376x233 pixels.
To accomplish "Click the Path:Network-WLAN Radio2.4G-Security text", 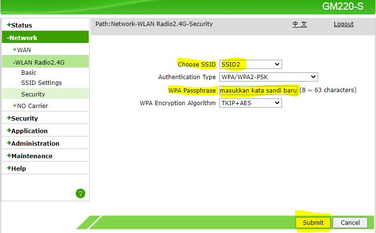I will click(x=154, y=24).
